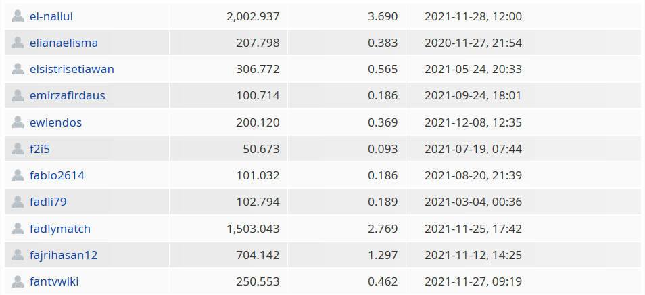View the fabio2614 user profile
Image resolution: width=645 pixels, height=295 pixels.
[57, 176]
